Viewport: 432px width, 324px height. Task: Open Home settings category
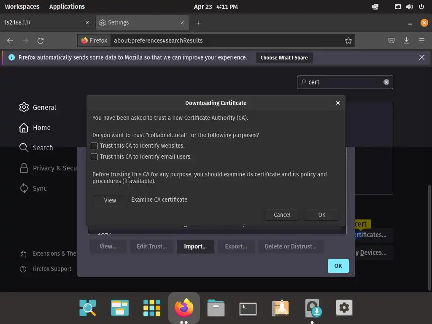35,127
